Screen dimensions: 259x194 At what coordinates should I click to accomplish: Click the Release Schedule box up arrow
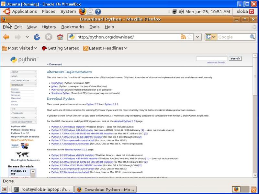(x=33, y=172)
